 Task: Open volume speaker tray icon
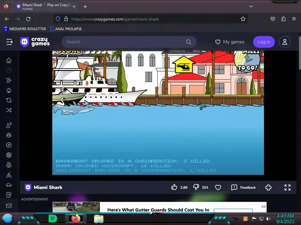tap(268, 219)
